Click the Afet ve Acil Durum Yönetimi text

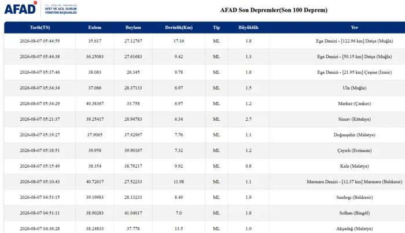coord(61,10)
